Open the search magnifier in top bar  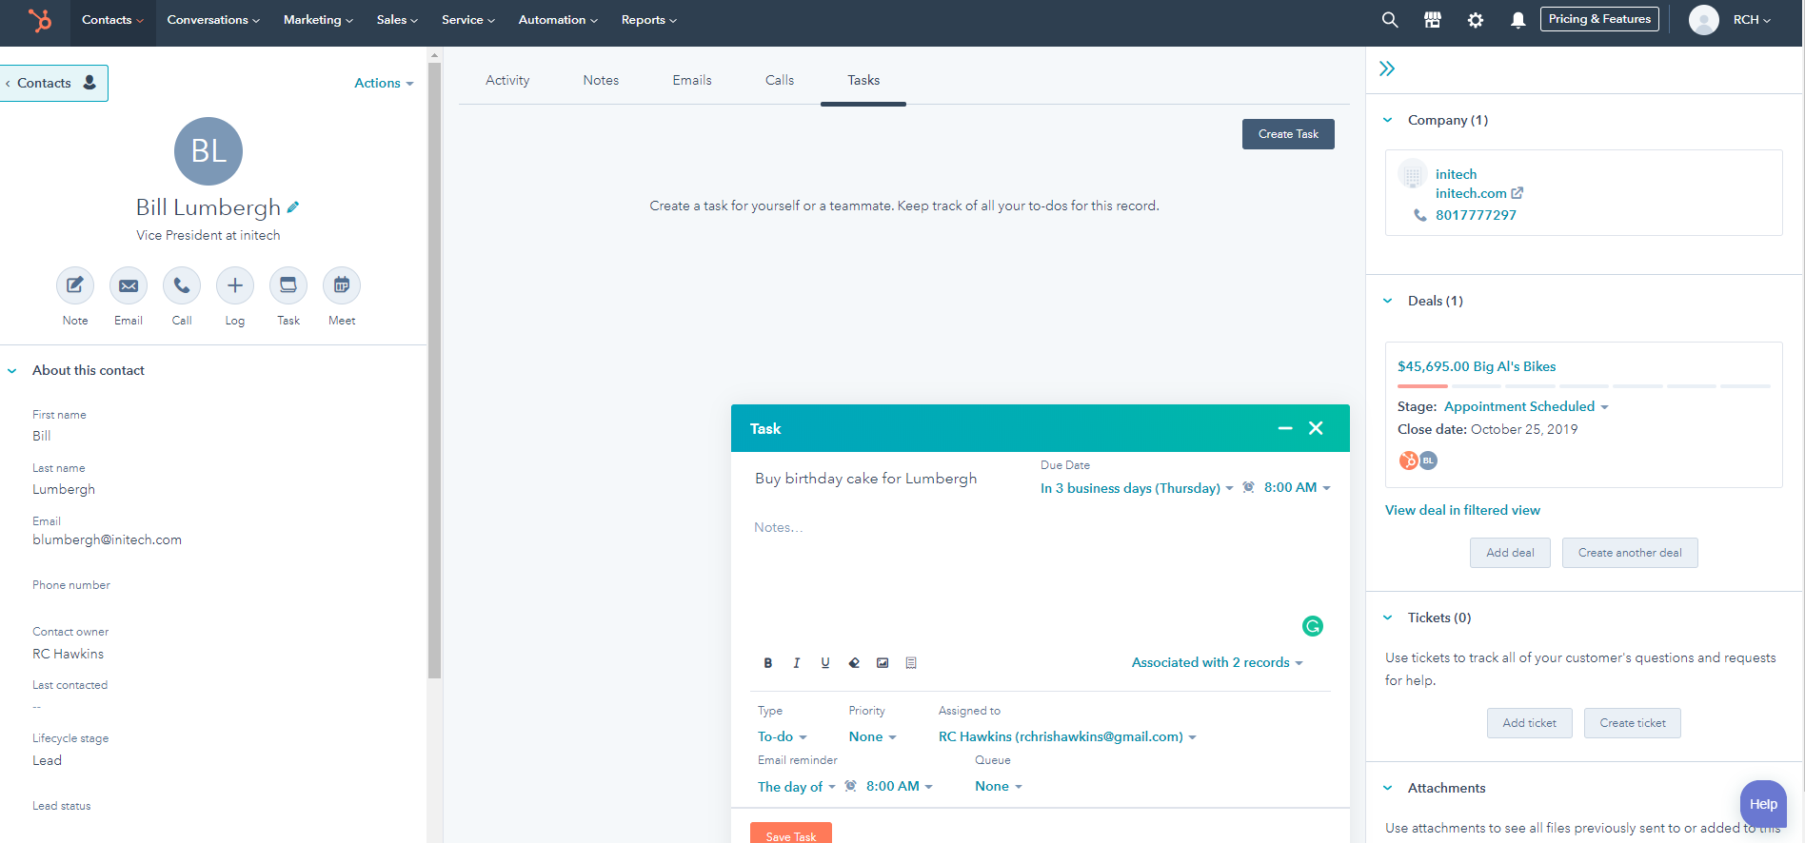[x=1390, y=20]
